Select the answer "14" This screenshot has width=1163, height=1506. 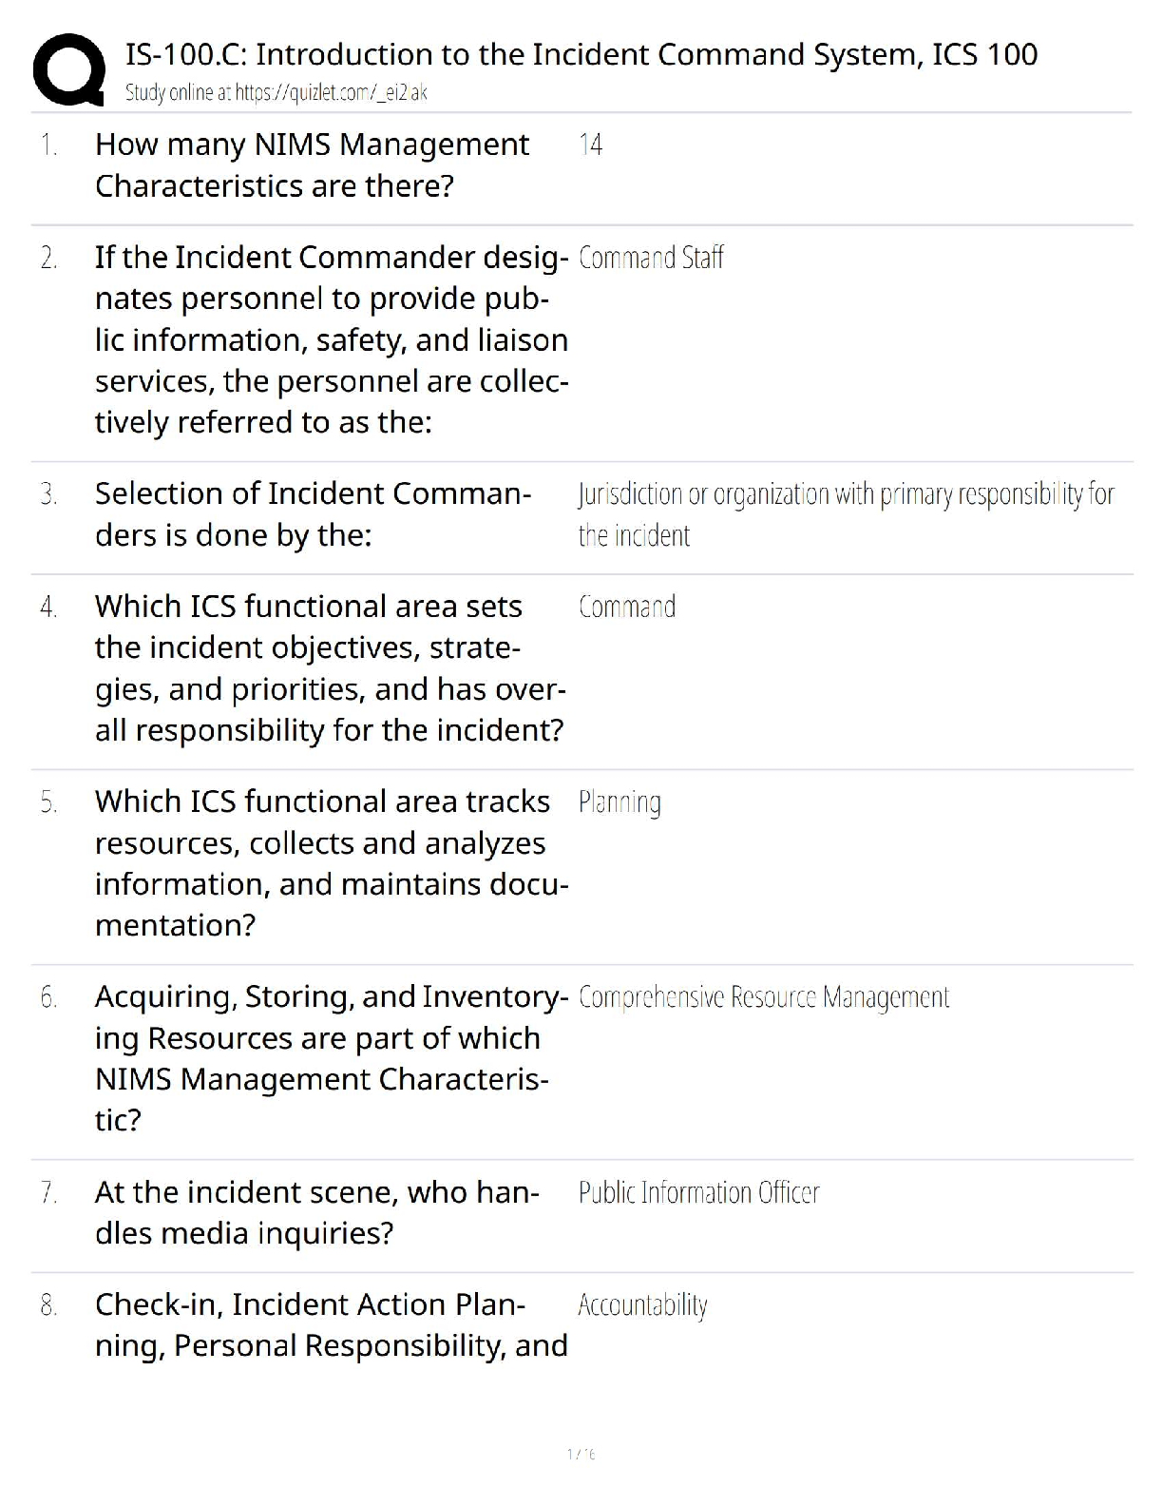click(x=590, y=145)
